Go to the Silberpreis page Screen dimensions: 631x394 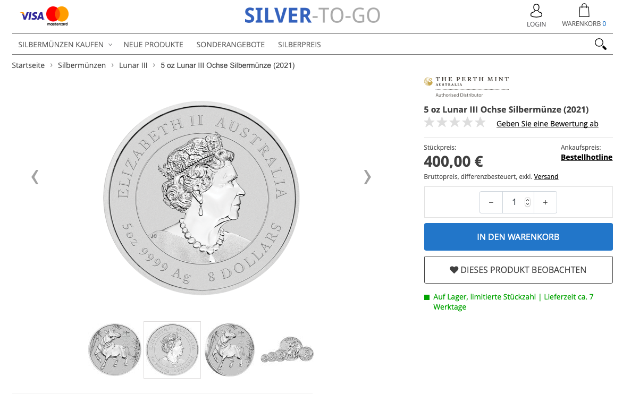299,45
